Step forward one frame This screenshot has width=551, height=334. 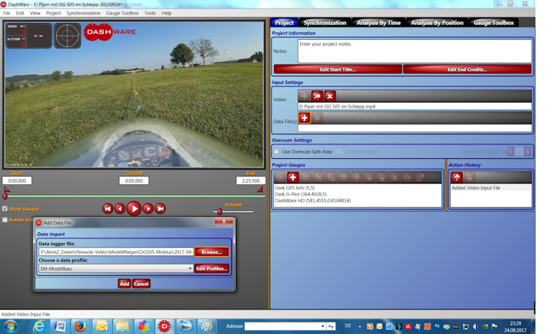coord(148,209)
